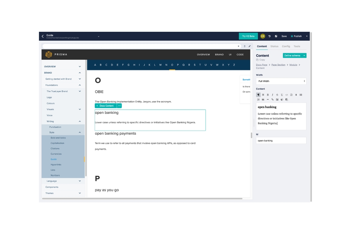Toggle the code formatting icon
The image size is (351, 234).
pyautogui.click(x=287, y=95)
